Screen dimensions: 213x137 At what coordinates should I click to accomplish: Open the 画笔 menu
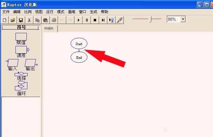[x=72, y=12]
